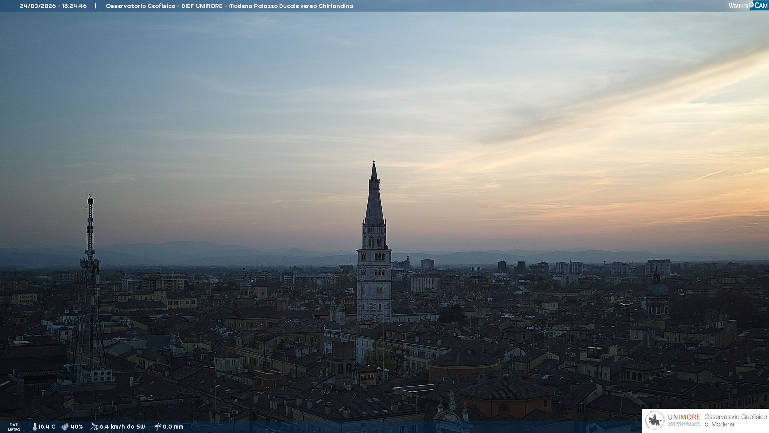Viewport: 769px width, 433px height.
Task: Click the humidity water drops icon
Action: 65,427
